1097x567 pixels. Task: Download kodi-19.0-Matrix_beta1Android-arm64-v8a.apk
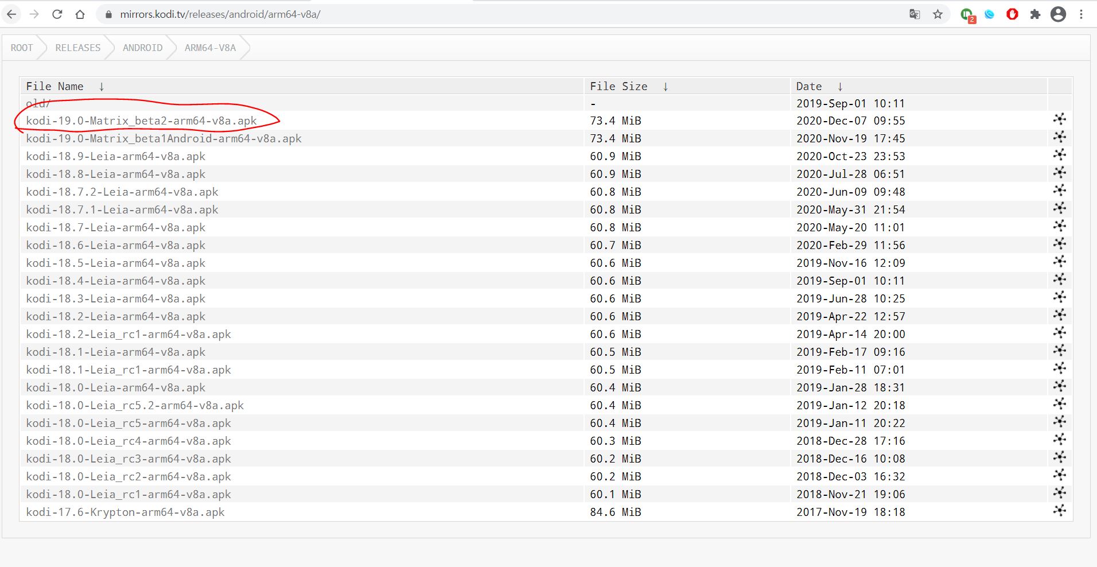164,139
